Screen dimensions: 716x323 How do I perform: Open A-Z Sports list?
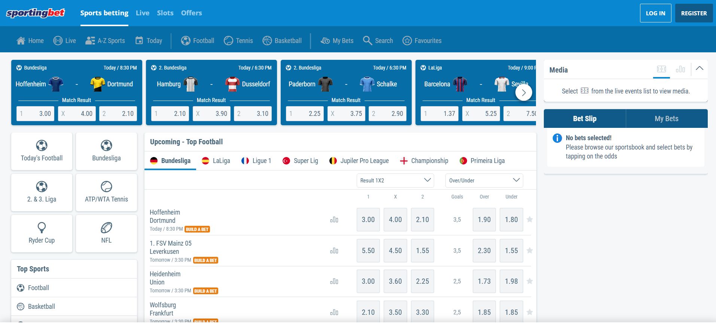(x=105, y=41)
